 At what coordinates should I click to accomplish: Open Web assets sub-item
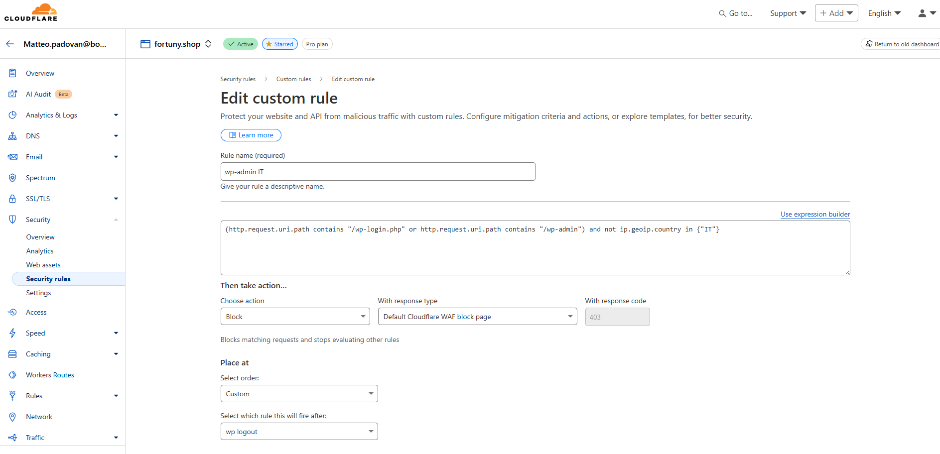43,265
